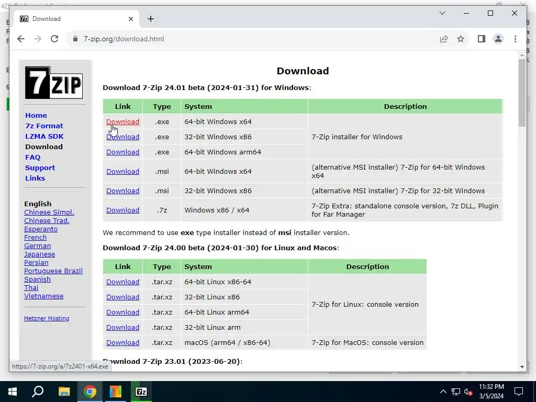The height and width of the screenshot is (402, 536).
Task: Open the side panel icon
Action: [x=482, y=39]
